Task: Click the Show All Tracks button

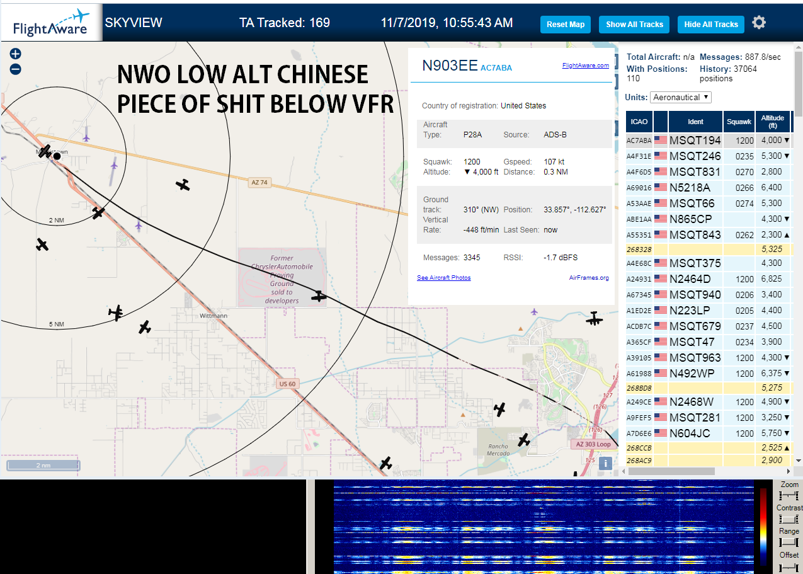Action: [634, 25]
